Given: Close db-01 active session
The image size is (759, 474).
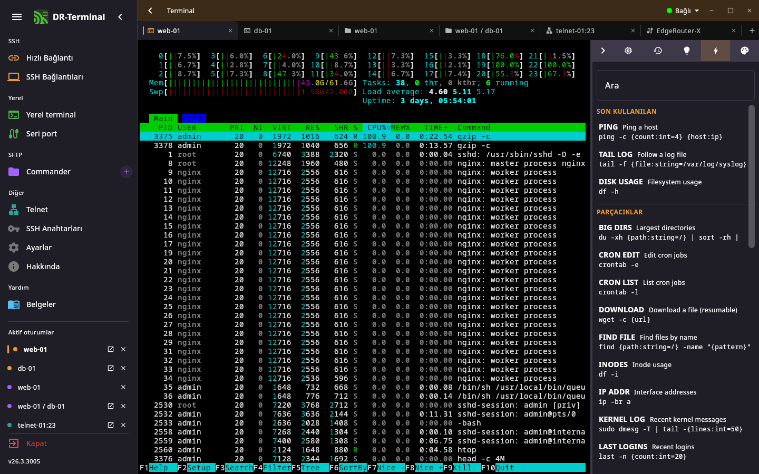Looking at the screenshot, I should pyautogui.click(x=123, y=368).
